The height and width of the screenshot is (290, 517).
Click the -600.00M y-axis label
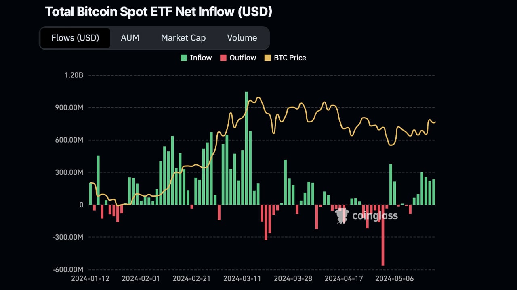tap(69, 269)
